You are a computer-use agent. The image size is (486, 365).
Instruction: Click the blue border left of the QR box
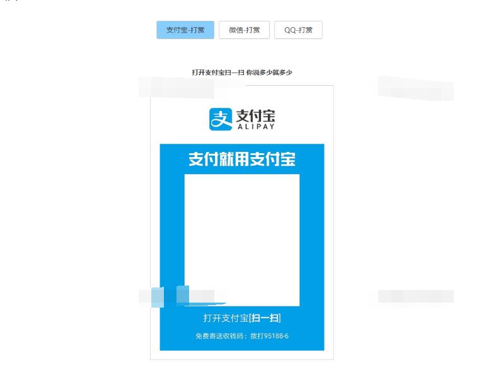pyautogui.click(x=171, y=240)
